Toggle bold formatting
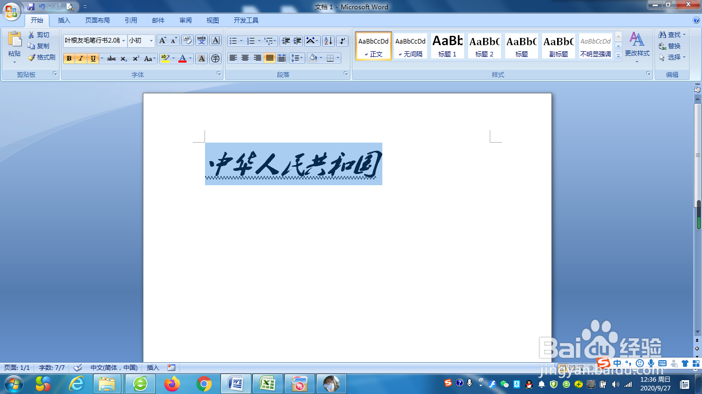This screenshot has width=702, height=394. (x=69, y=58)
